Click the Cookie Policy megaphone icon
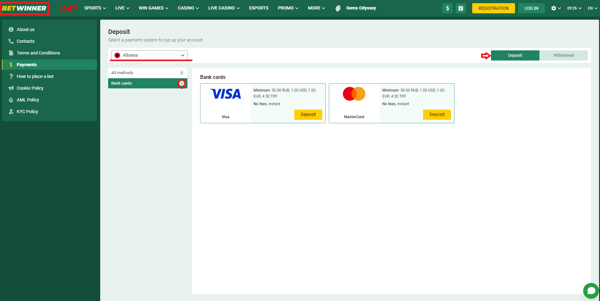The image size is (600, 301). pos(11,88)
